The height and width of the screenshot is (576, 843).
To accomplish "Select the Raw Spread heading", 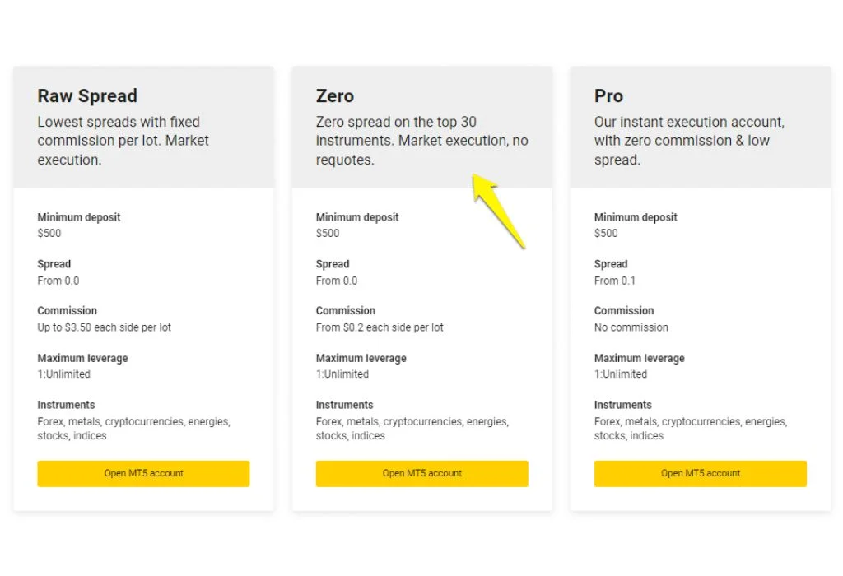I will coord(87,96).
